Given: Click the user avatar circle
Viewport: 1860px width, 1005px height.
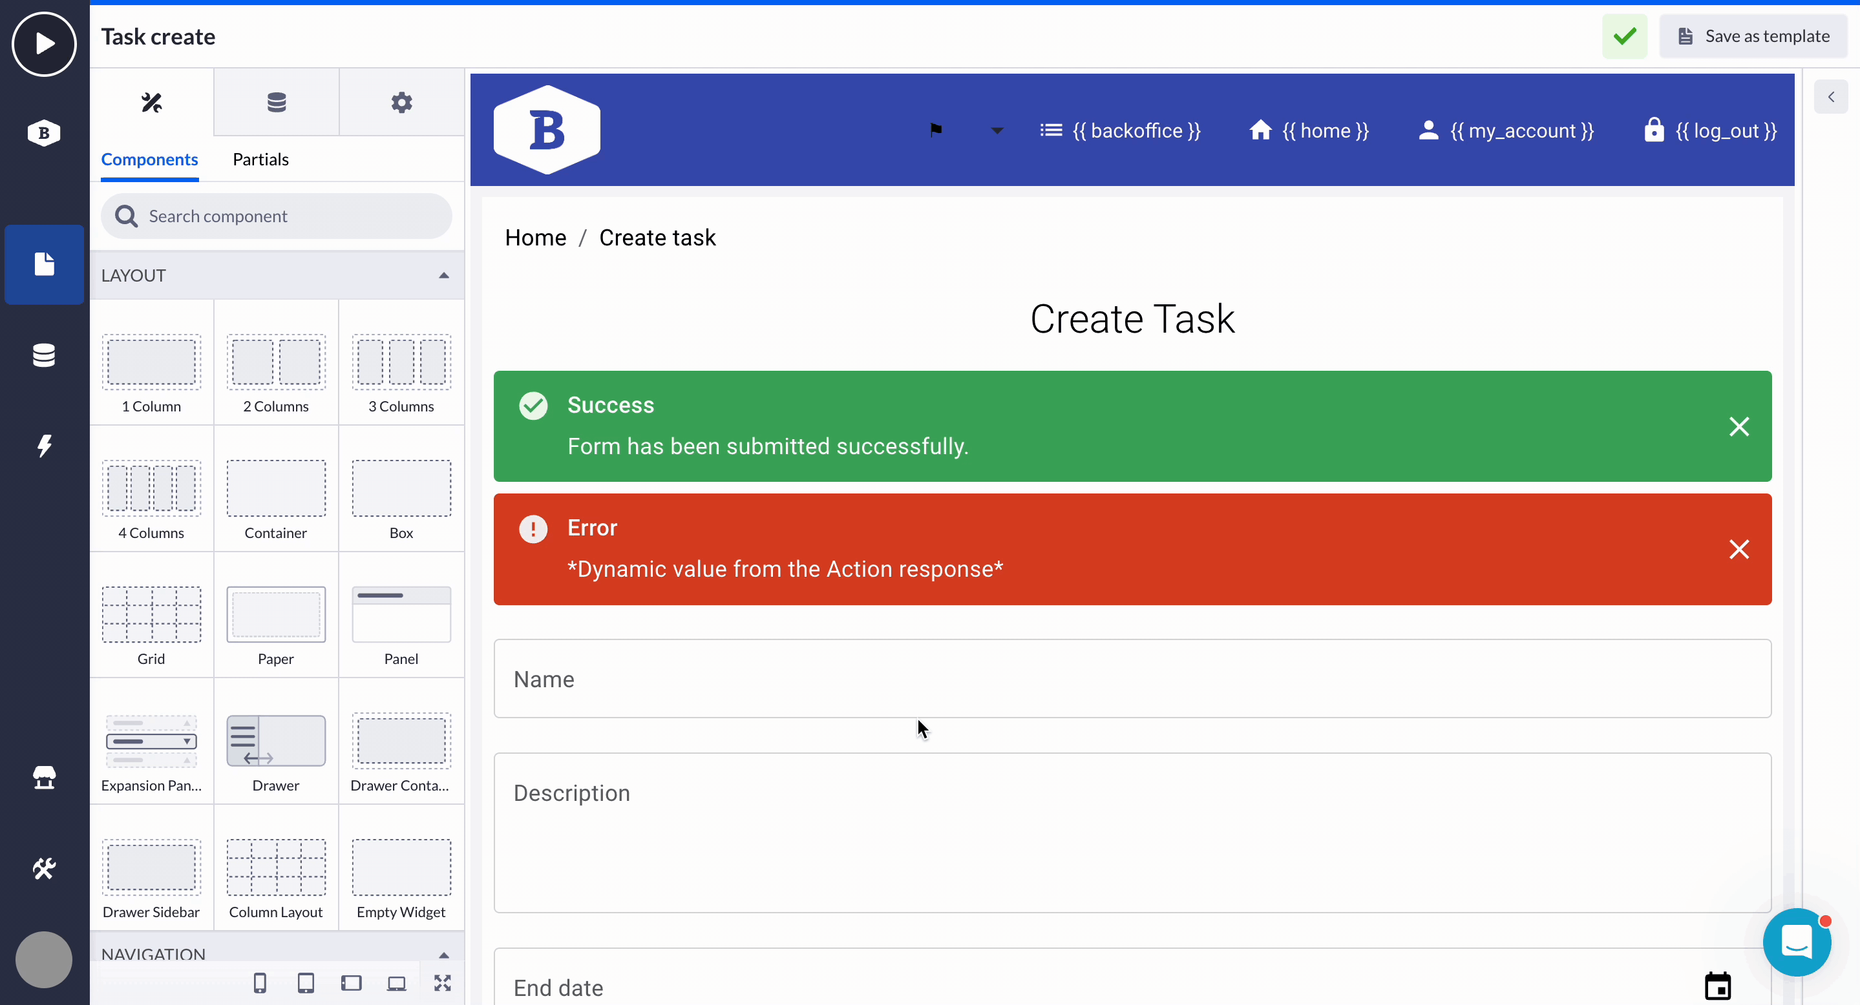Looking at the screenshot, I should tap(44, 960).
